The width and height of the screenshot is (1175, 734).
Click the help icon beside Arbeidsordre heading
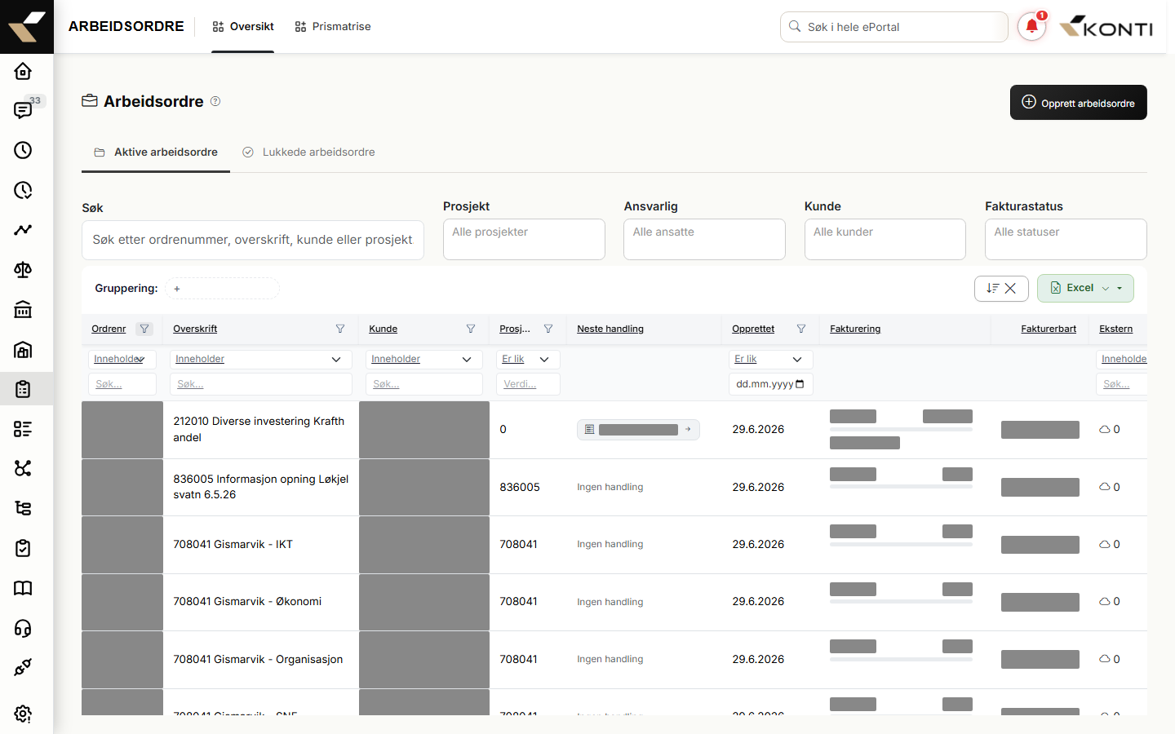point(215,101)
